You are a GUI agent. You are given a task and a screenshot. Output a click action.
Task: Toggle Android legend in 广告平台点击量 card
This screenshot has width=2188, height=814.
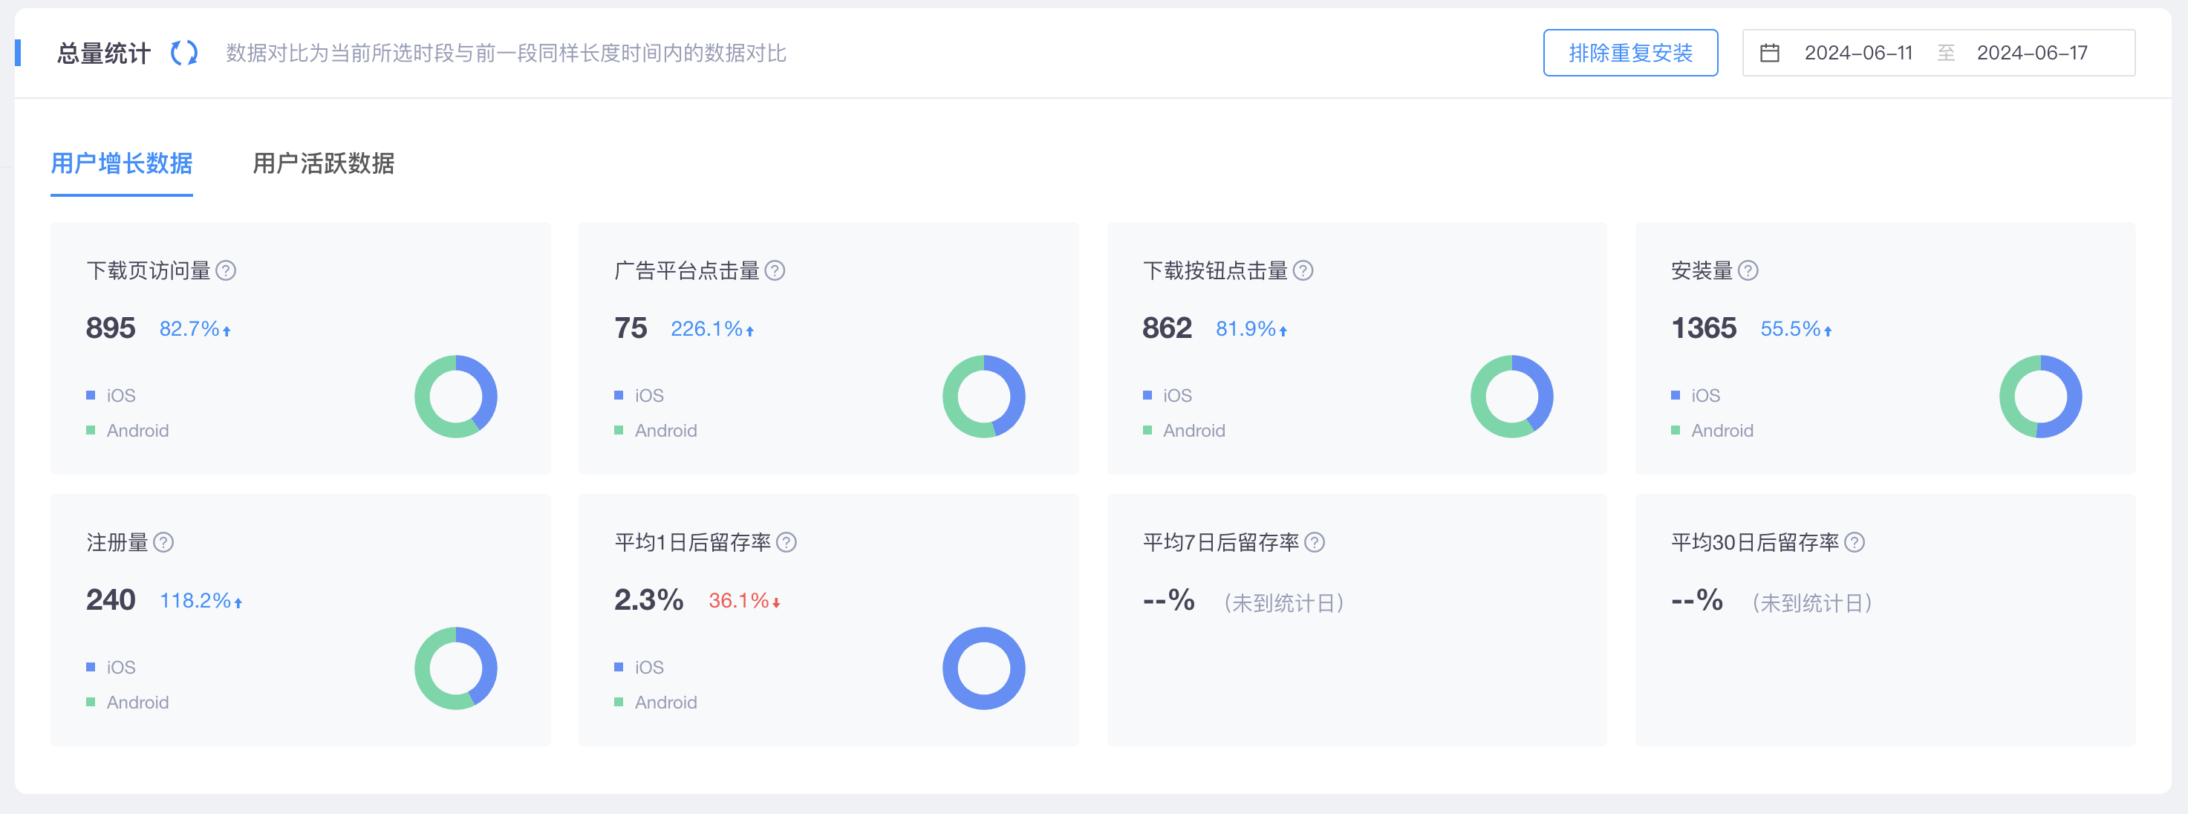click(x=656, y=431)
